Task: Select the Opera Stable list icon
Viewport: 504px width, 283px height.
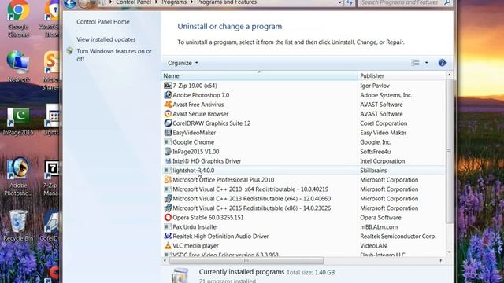Action: tap(168, 217)
